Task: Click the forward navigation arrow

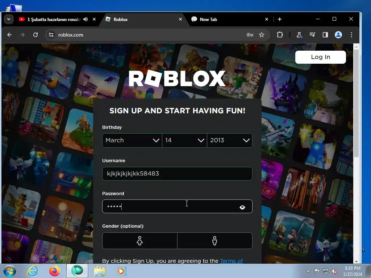Action: click(x=22, y=35)
